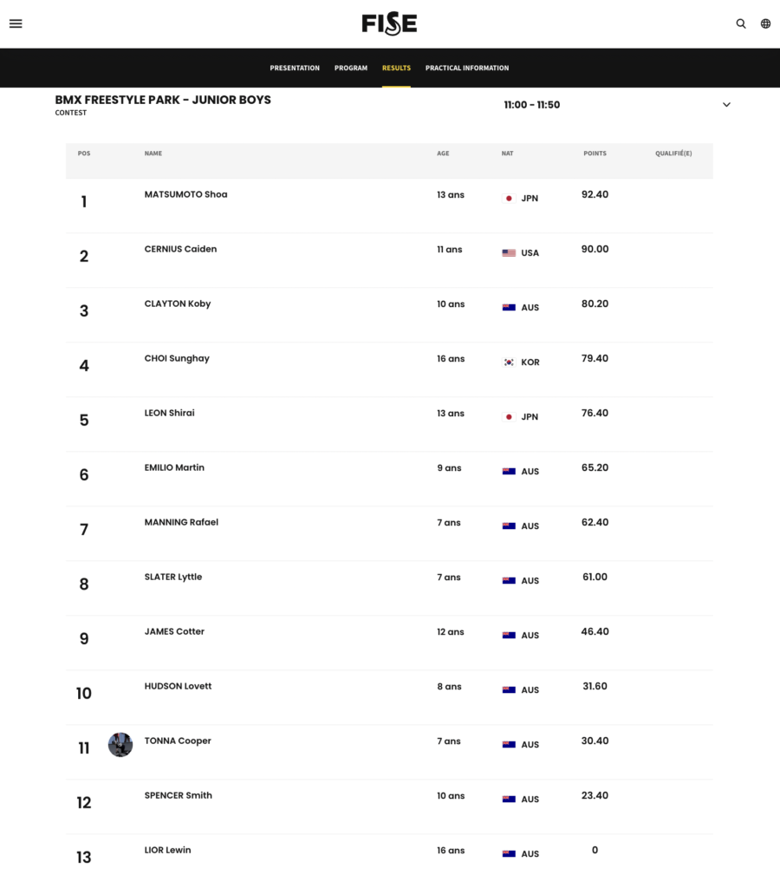Click TONNA Cooper's profile photo
This screenshot has height=888, width=780.
[x=120, y=745]
